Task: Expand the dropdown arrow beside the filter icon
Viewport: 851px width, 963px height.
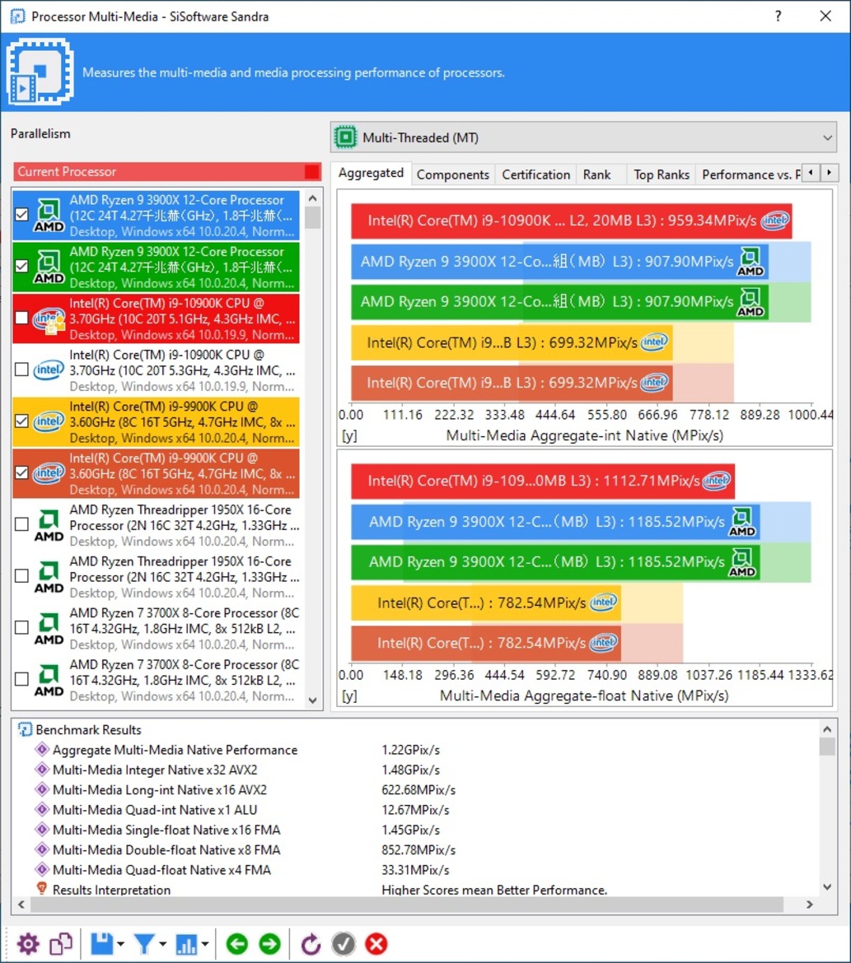Action: (163, 944)
